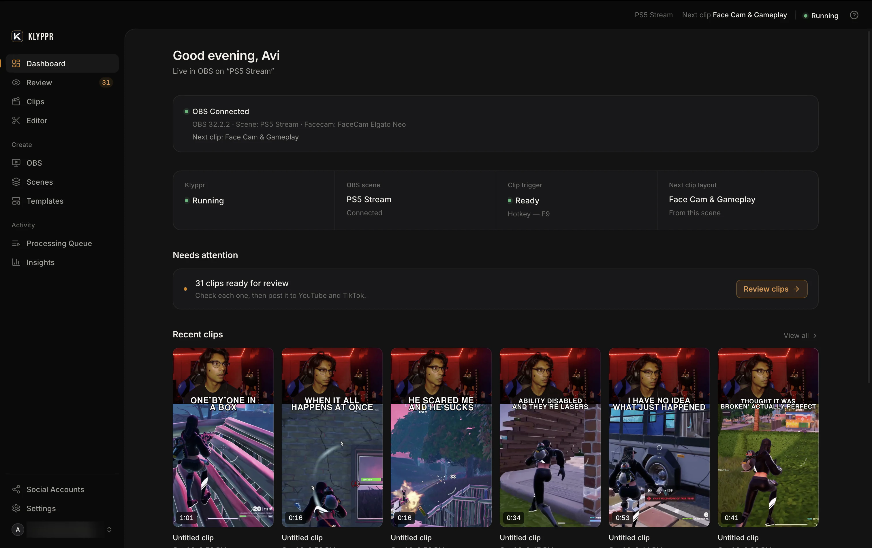
Task: Click 'Live in OBS on PS5 Stream' subtitle
Action: pos(223,71)
